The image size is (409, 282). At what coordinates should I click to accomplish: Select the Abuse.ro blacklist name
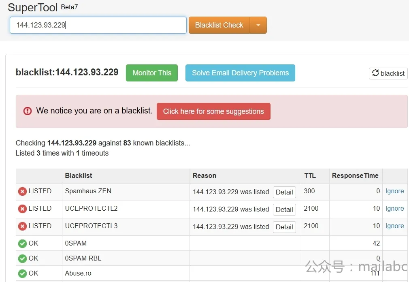[78, 273]
